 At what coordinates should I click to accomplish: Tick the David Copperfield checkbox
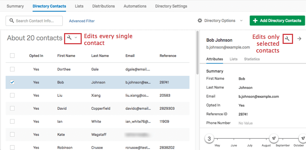(x=12, y=108)
